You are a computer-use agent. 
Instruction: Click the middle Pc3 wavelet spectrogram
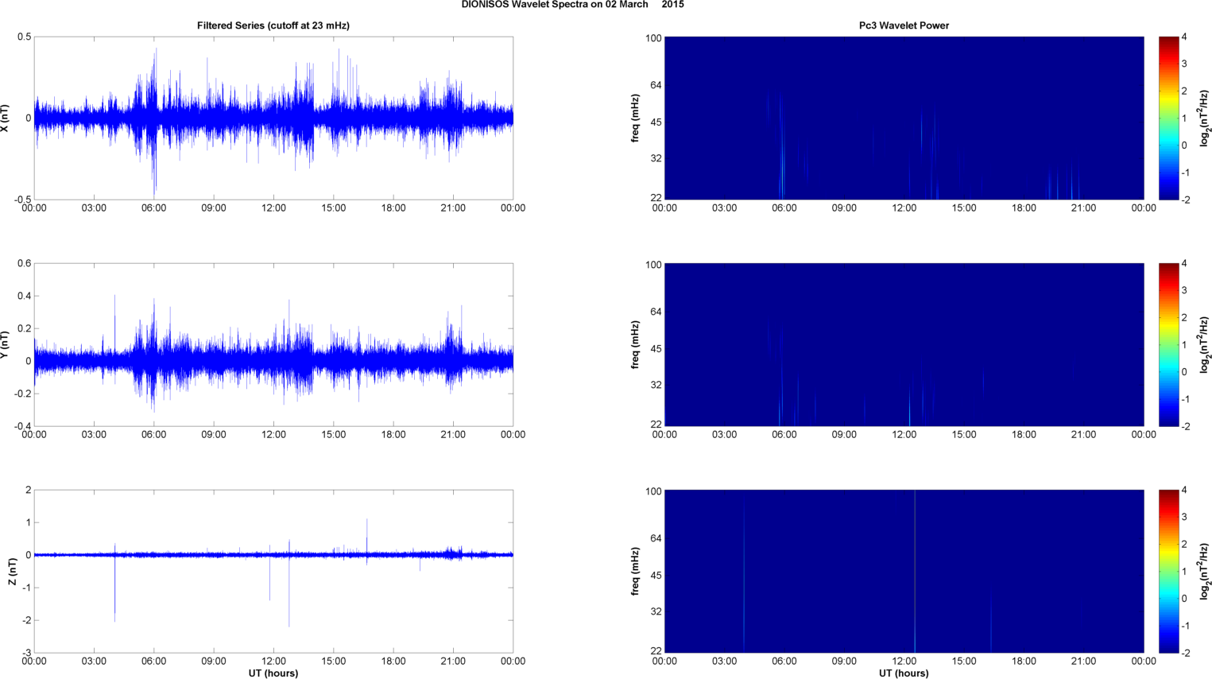coord(904,345)
